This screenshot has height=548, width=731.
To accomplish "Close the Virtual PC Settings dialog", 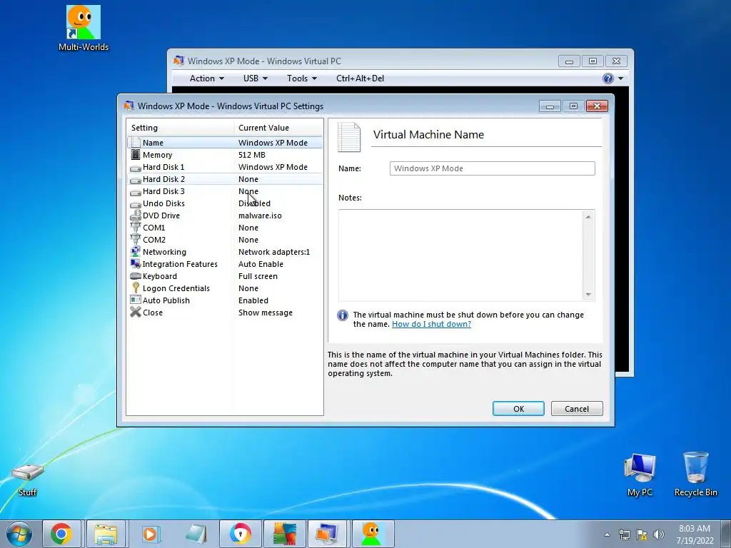I will pos(597,106).
